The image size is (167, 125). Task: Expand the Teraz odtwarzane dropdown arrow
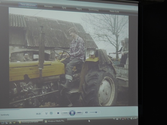coord(28,7)
